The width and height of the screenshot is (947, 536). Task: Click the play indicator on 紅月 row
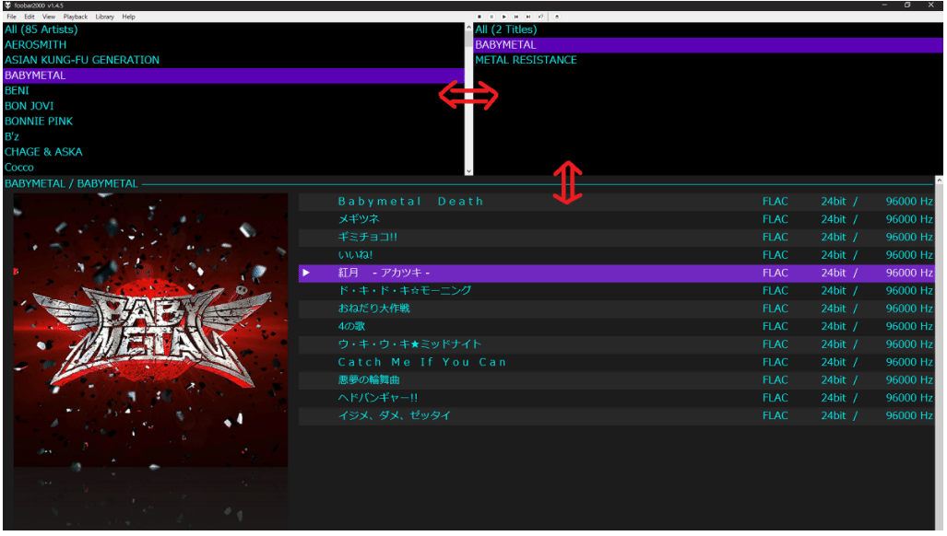point(306,273)
